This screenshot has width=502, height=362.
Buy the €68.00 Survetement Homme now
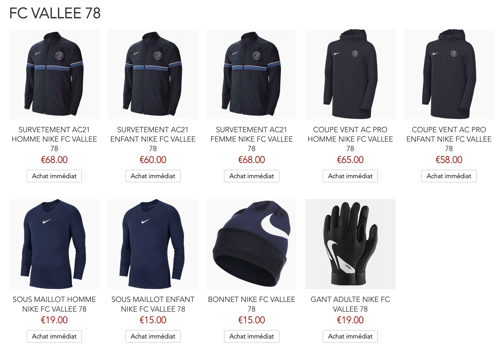pos(54,176)
